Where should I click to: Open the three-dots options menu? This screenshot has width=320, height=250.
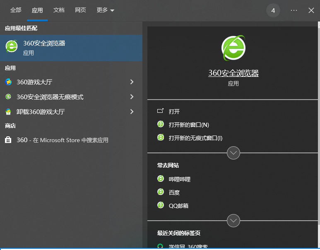[x=294, y=10]
